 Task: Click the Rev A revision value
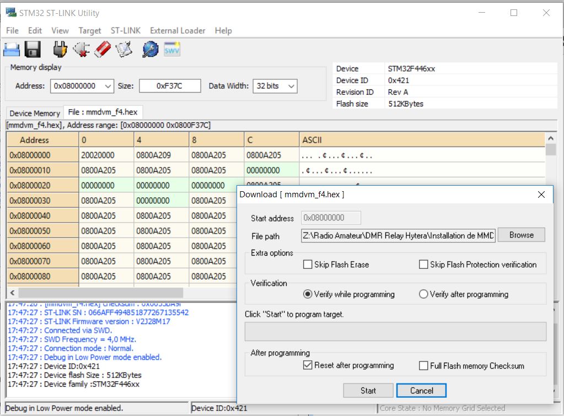point(398,92)
